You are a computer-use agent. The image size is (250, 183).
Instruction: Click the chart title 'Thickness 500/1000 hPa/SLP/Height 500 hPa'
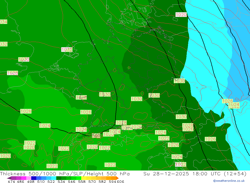pyautogui.click(x=65, y=174)
